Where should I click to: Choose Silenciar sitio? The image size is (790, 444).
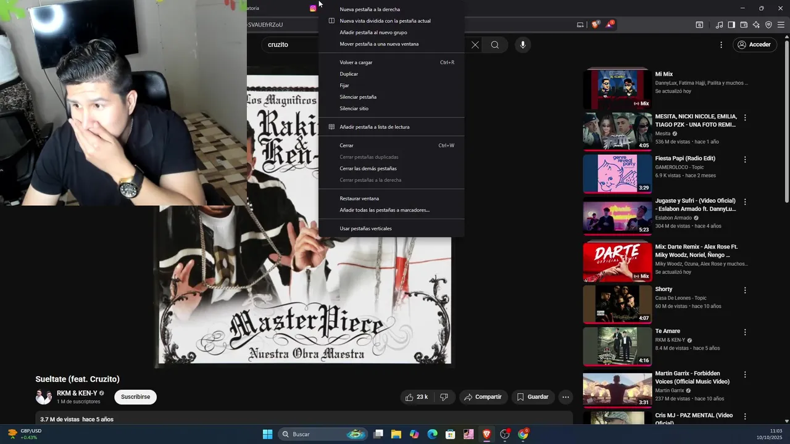(x=391, y=109)
